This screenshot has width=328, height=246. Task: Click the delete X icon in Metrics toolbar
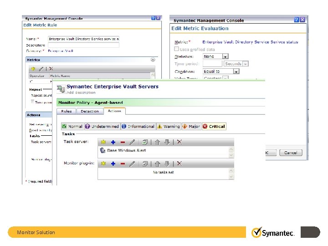coord(51,69)
